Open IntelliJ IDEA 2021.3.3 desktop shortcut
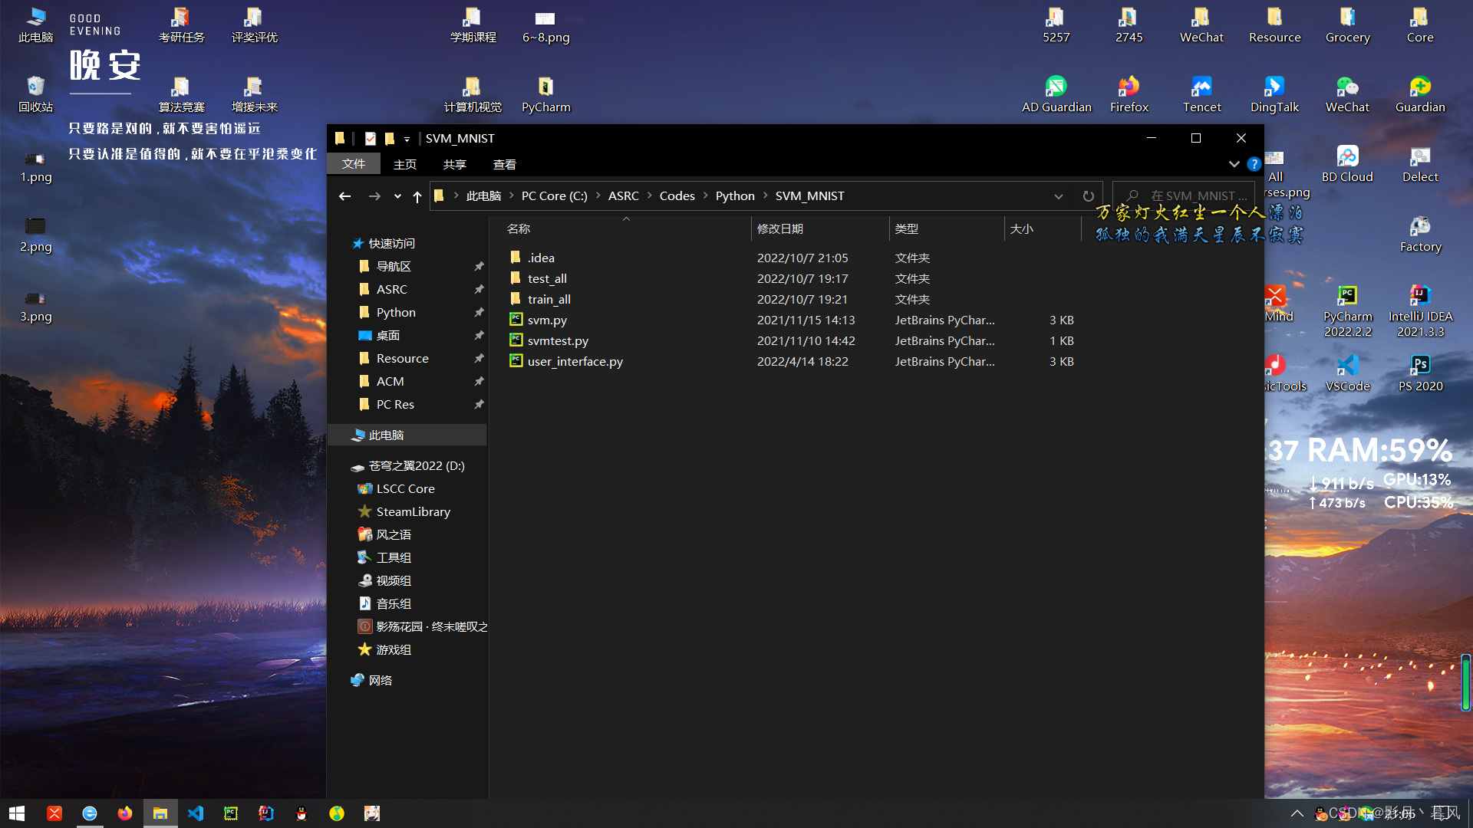 1420,311
